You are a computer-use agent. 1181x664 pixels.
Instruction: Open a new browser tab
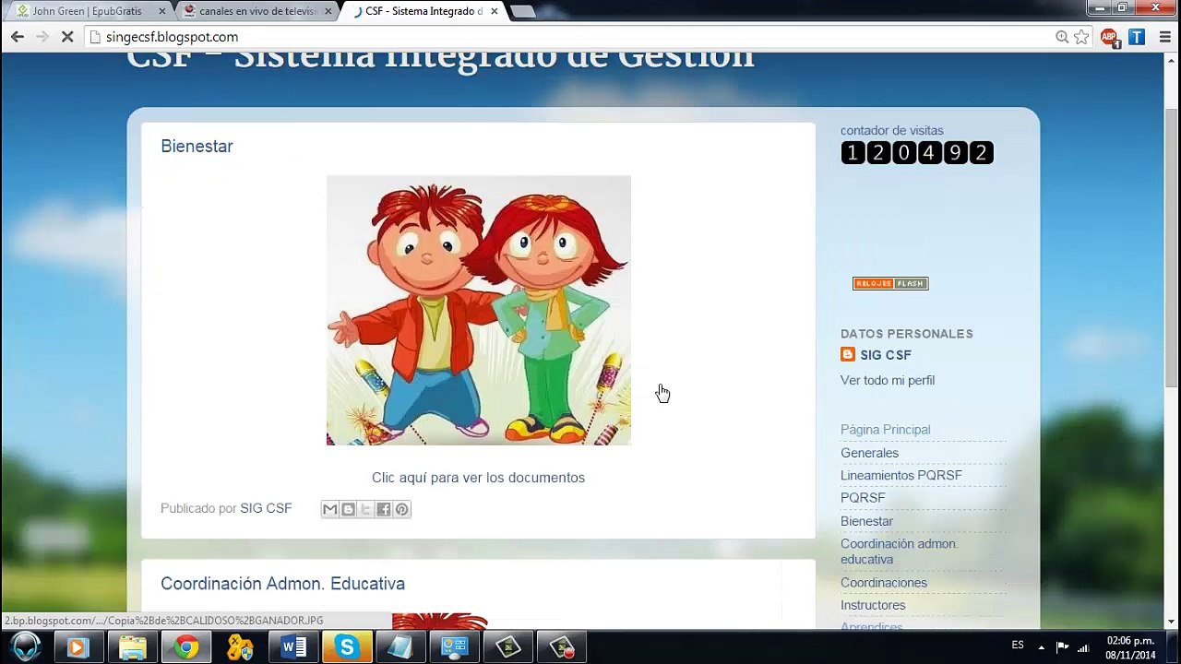[522, 11]
